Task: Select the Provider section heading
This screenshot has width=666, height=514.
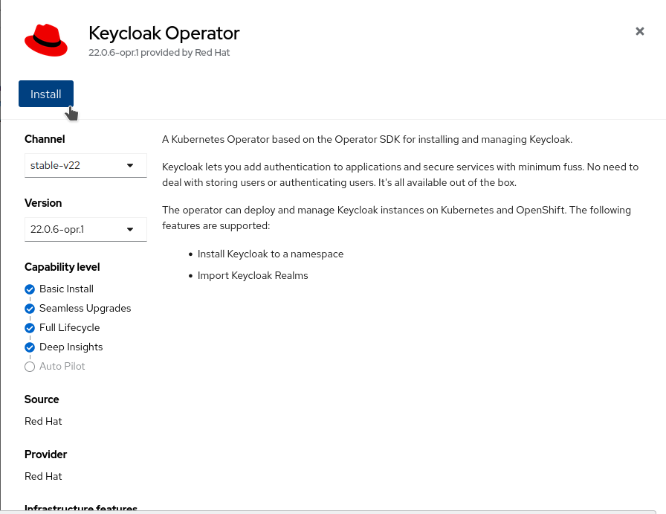Action: coord(45,454)
